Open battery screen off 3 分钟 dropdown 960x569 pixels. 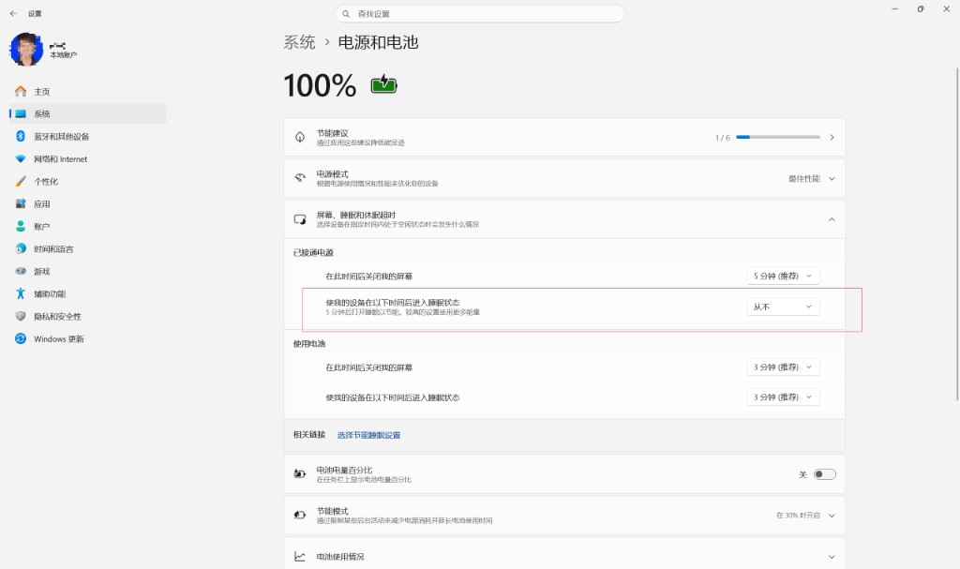[783, 367]
